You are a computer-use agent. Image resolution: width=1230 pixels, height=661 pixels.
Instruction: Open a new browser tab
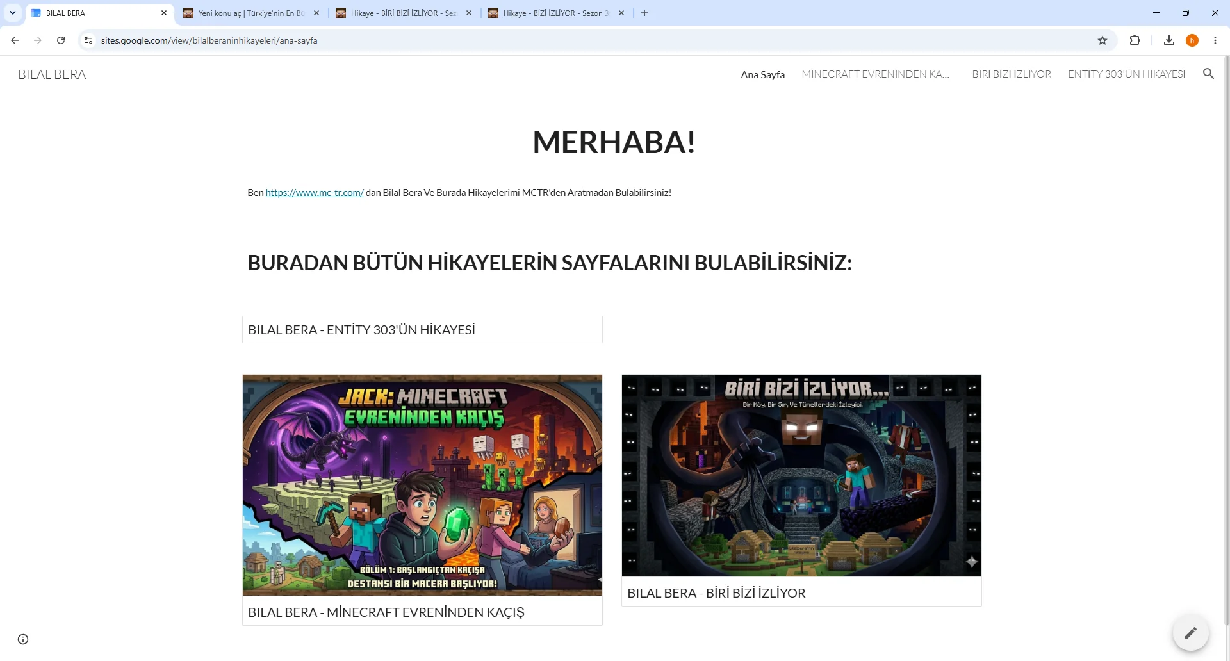(644, 13)
